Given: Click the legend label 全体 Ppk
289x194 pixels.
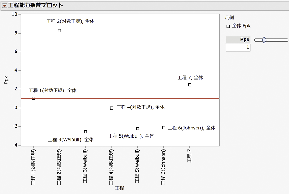Looking at the screenshot, I should [x=241, y=26].
